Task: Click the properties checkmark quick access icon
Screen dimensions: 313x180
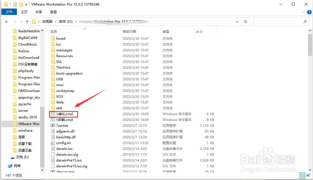Action: [15, 4]
